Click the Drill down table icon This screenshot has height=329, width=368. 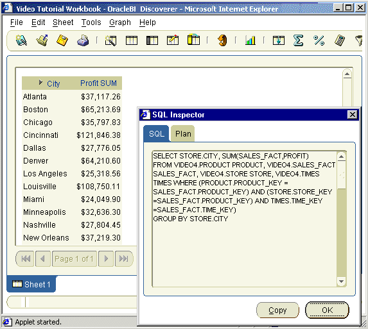[x=278, y=40]
